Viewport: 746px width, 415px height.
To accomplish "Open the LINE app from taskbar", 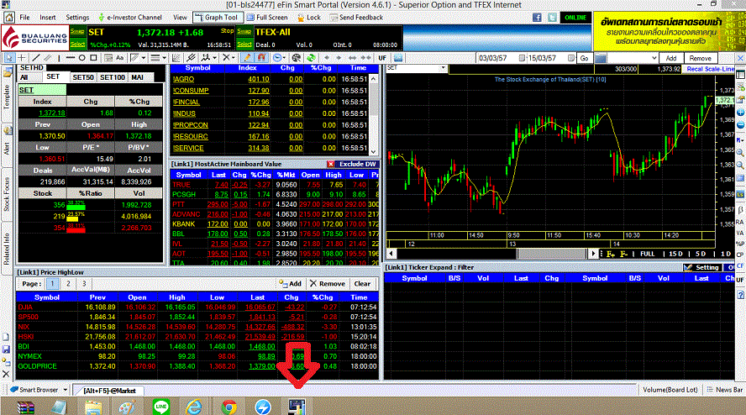I will click(x=161, y=407).
